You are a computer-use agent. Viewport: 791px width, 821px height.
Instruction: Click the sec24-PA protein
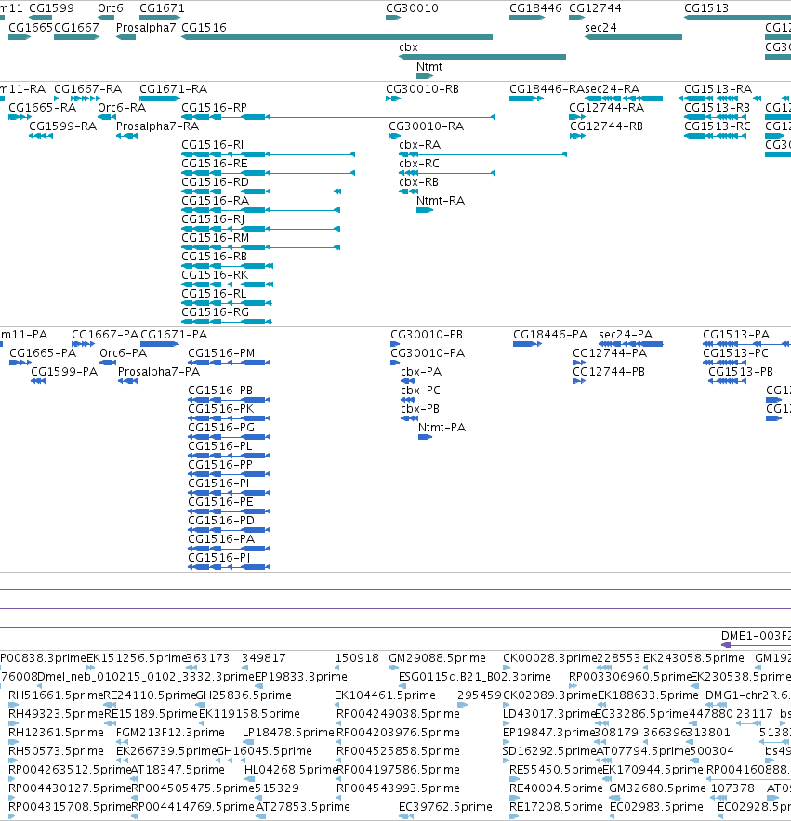(x=631, y=344)
